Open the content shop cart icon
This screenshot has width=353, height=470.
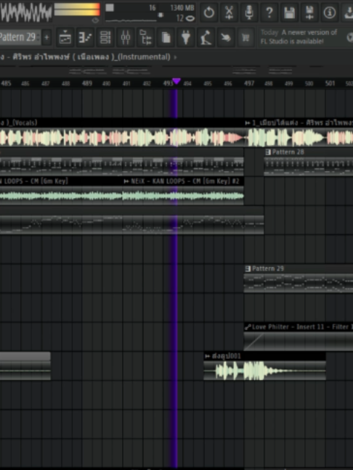246,38
